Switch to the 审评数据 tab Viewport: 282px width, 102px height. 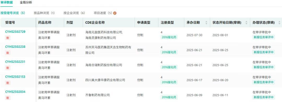(7, 3)
